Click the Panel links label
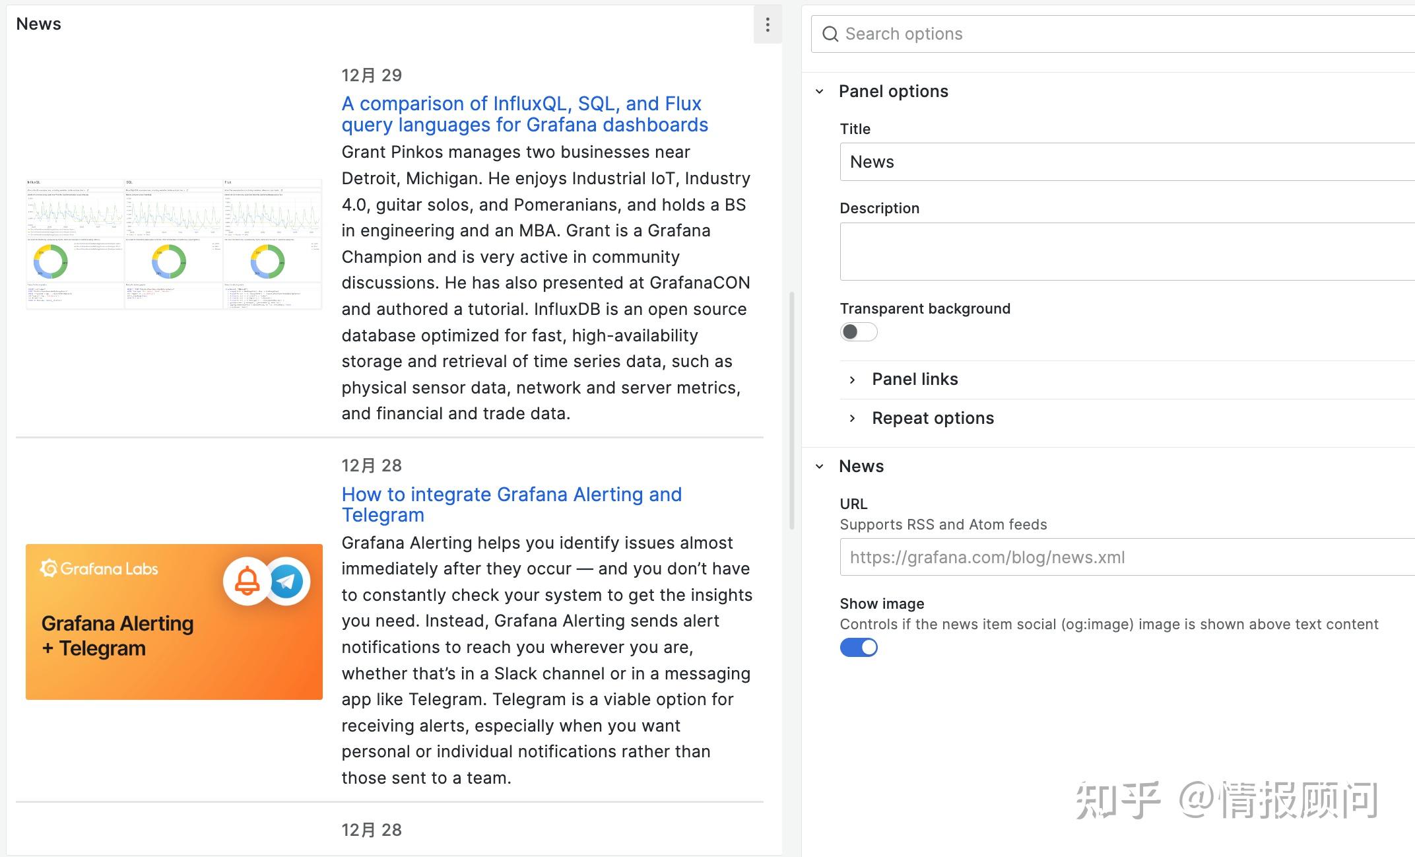 (x=915, y=380)
